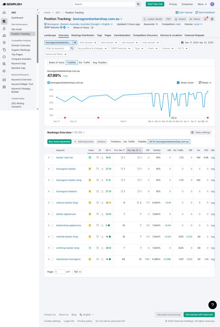Open the Home icon in left rail
Image resolution: width=220 pixels, height=327 pixels.
point(4,12)
